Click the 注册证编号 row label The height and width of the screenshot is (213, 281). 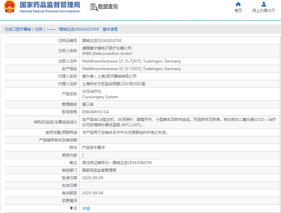coord(68,41)
